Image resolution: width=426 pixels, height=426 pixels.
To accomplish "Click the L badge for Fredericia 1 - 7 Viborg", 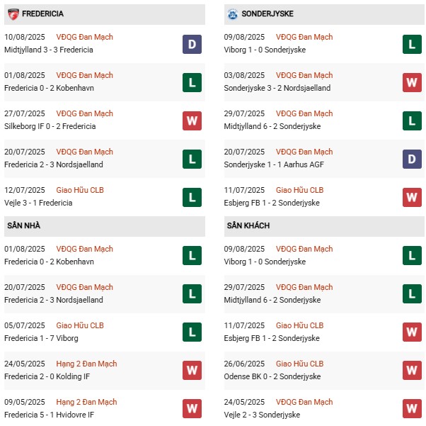I will [192, 332].
